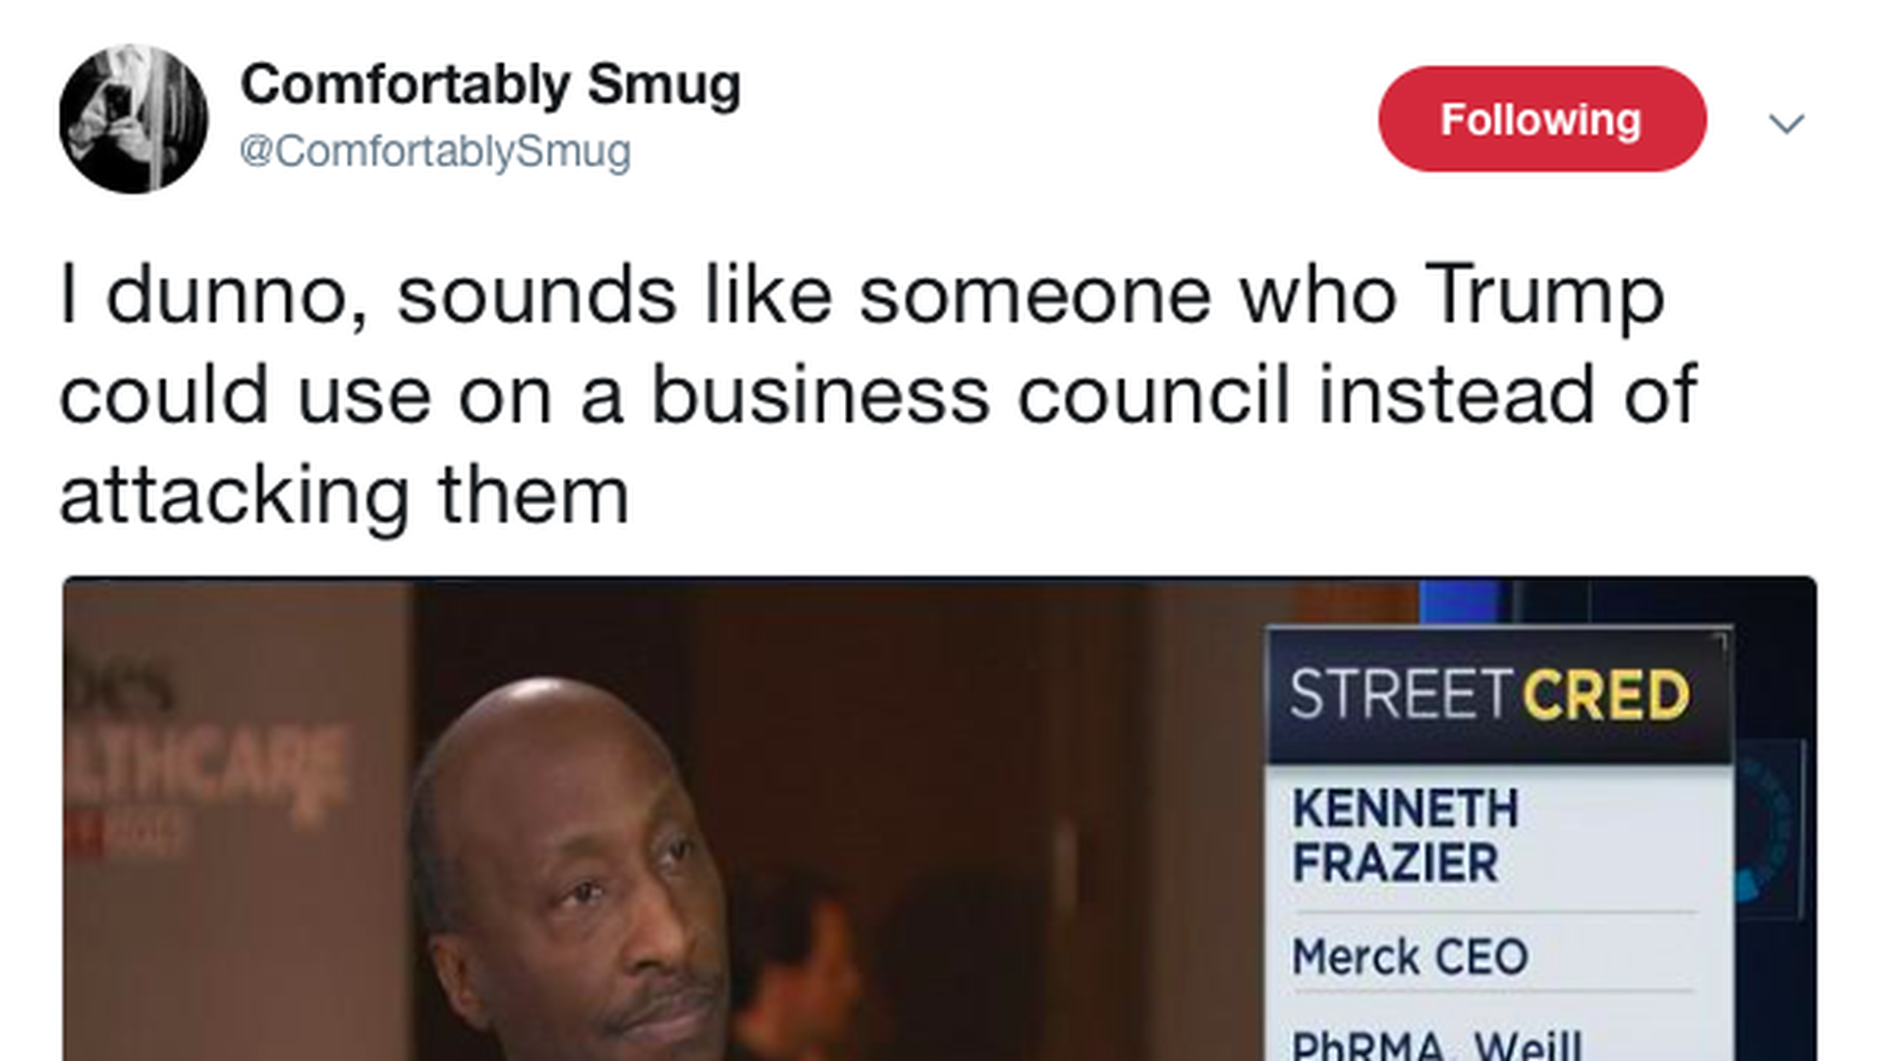Open the Comfortably Smug display name
This screenshot has width=1886, height=1061.
pos(490,85)
